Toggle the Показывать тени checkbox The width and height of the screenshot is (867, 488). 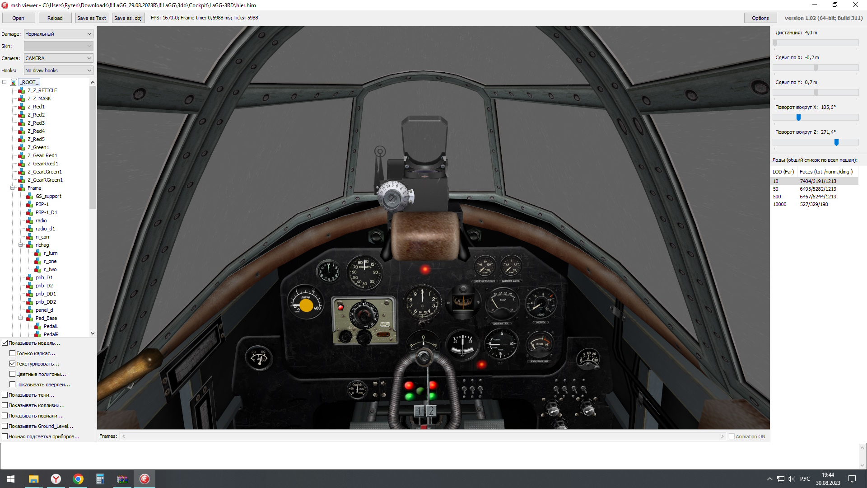click(5, 395)
